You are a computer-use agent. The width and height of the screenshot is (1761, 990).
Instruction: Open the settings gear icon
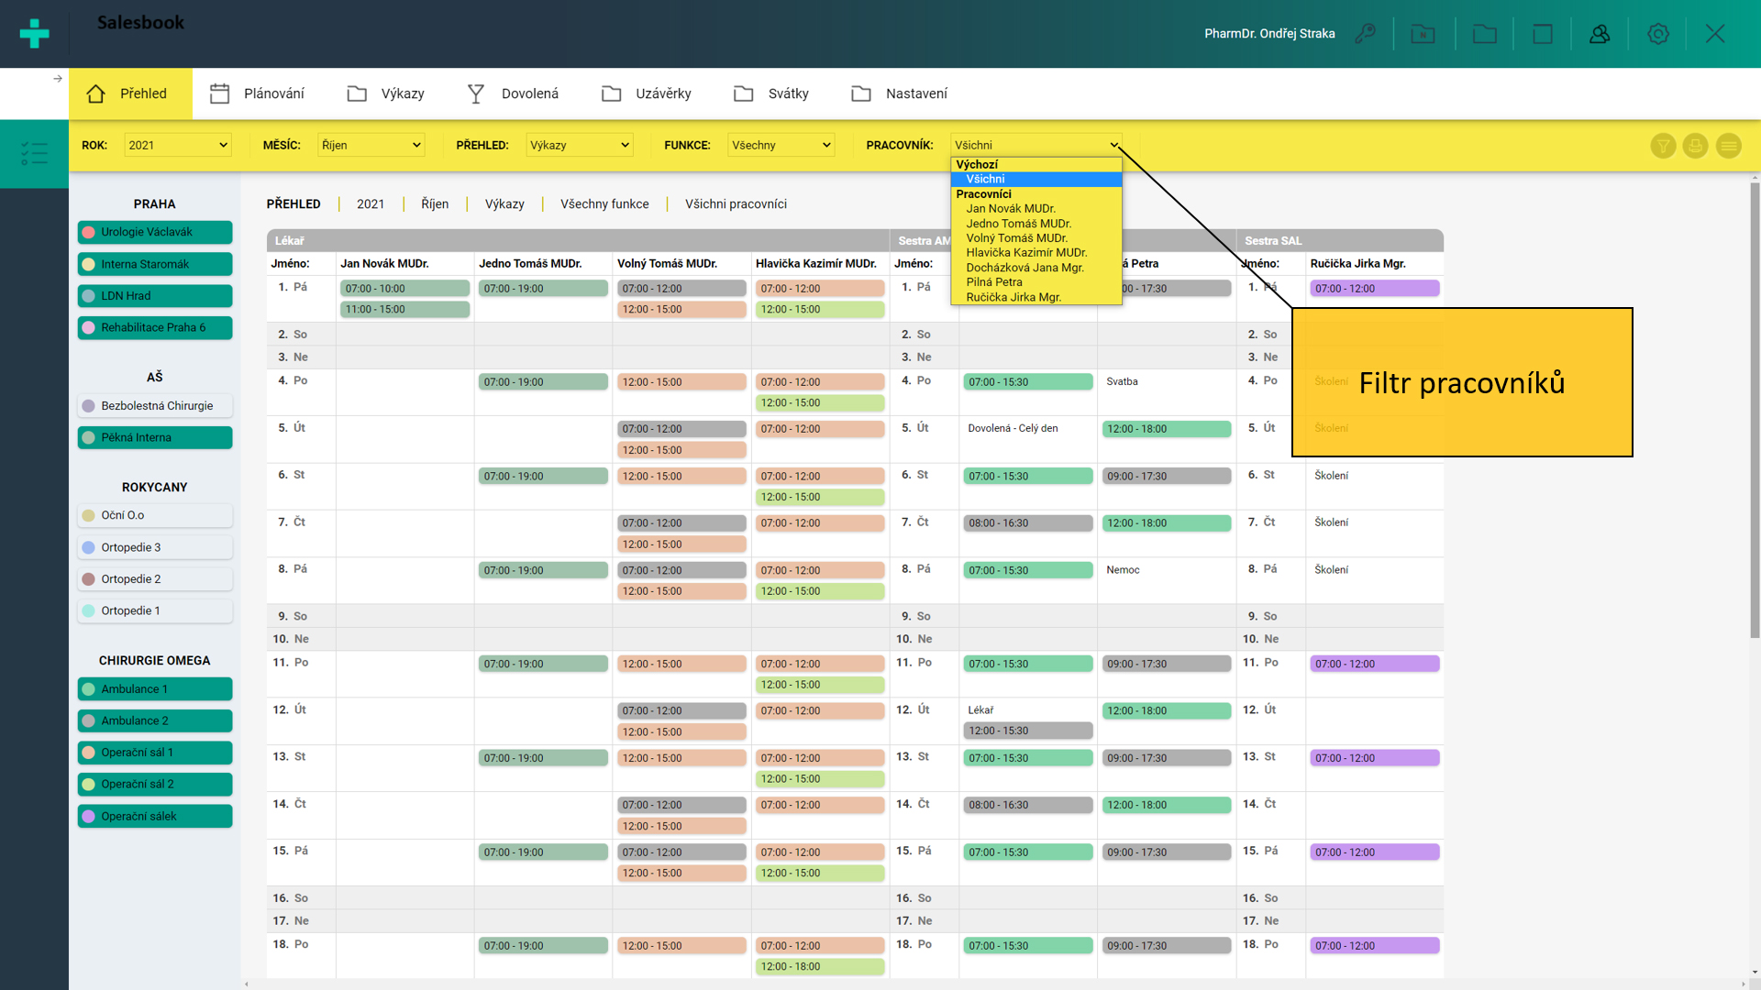1657,34
